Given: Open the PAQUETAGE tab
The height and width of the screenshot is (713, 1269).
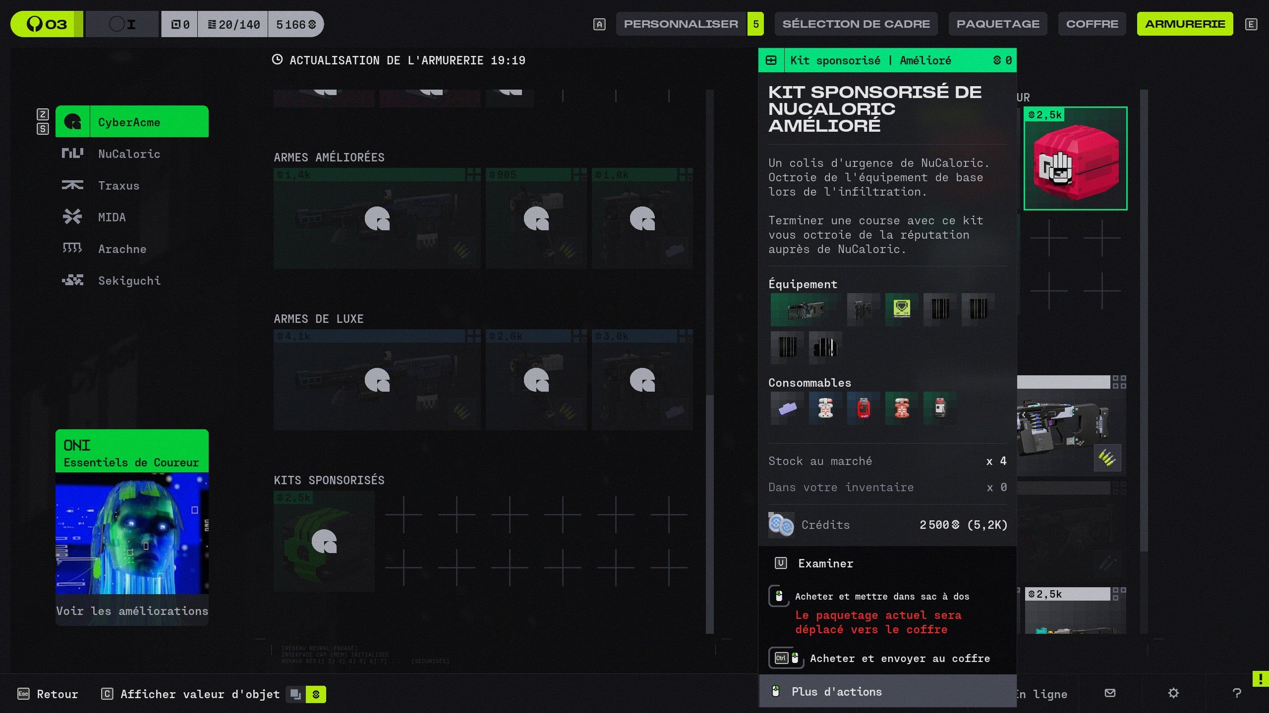Looking at the screenshot, I should [997, 24].
